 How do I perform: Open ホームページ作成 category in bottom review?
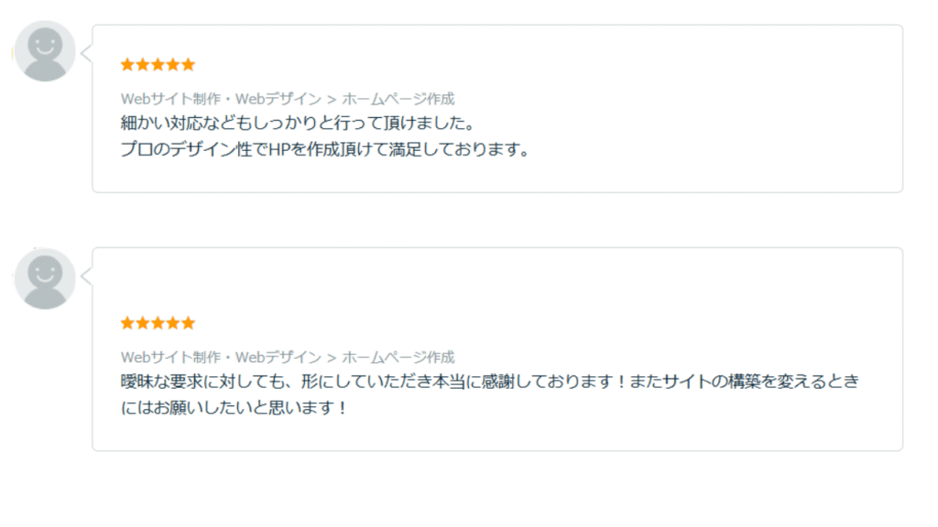(x=398, y=358)
